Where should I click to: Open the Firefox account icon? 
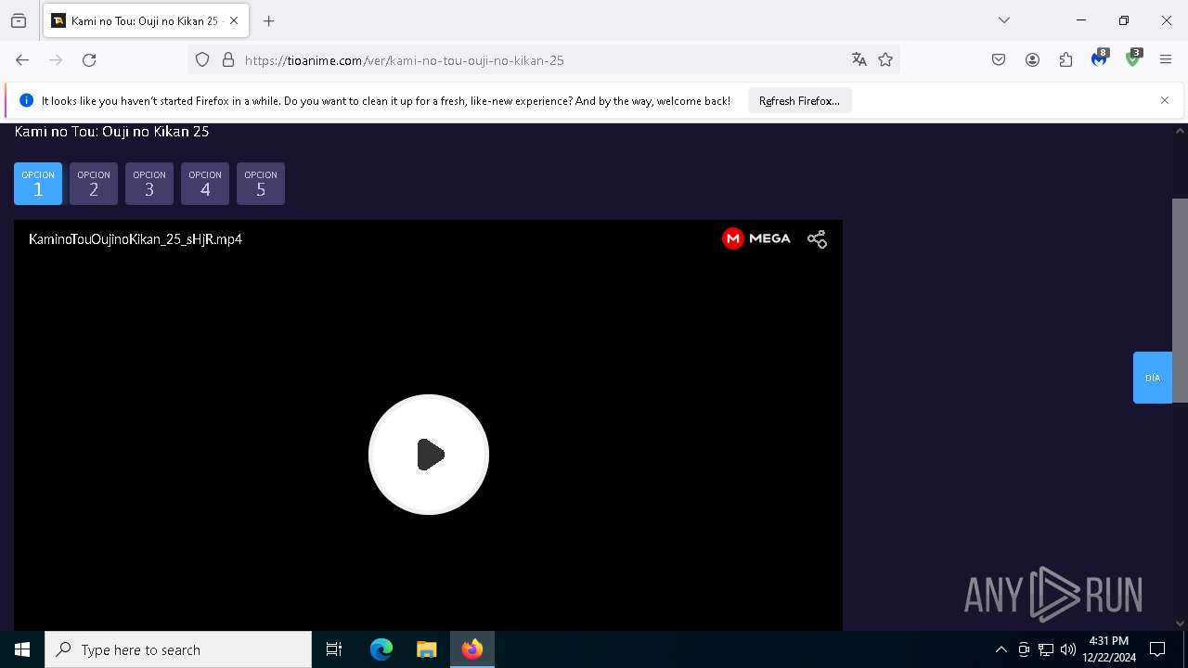point(1032,60)
